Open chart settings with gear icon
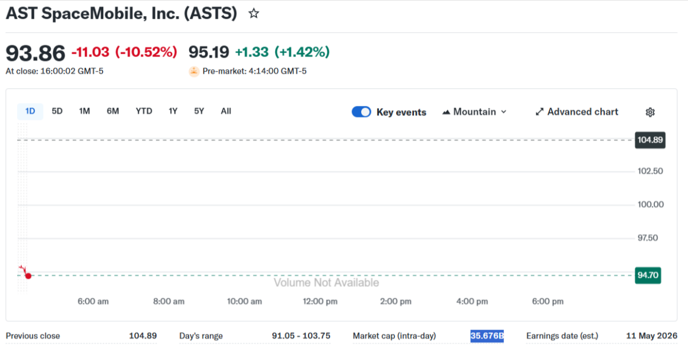 click(x=650, y=112)
